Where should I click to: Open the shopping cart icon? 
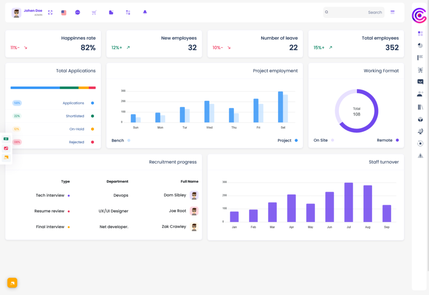click(94, 12)
